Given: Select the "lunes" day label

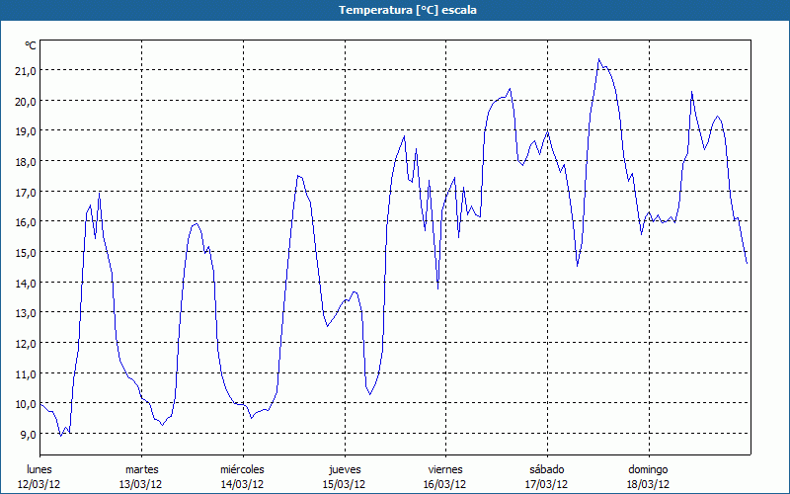Looking at the screenshot, I should pos(39,468).
